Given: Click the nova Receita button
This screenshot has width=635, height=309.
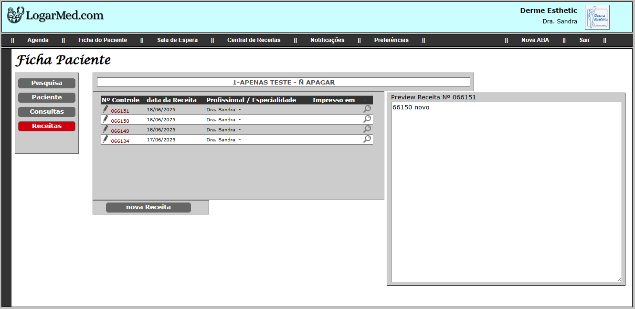Looking at the screenshot, I should [148, 207].
